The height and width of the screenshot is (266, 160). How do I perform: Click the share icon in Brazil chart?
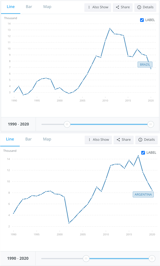118,7
